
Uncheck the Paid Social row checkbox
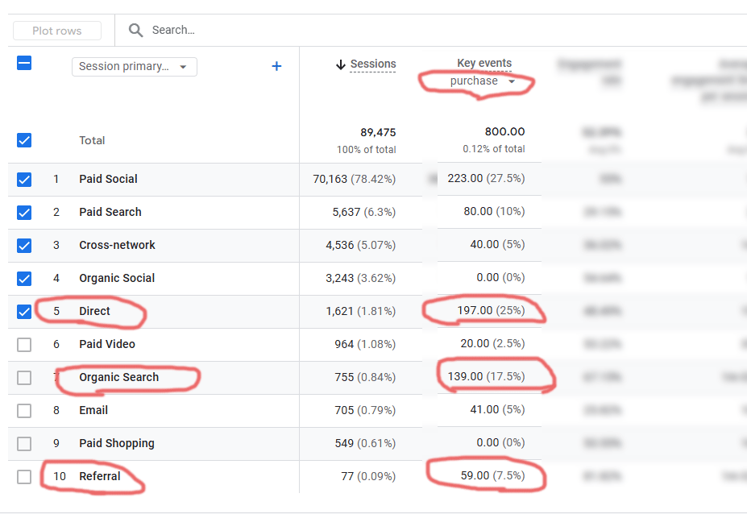24,179
